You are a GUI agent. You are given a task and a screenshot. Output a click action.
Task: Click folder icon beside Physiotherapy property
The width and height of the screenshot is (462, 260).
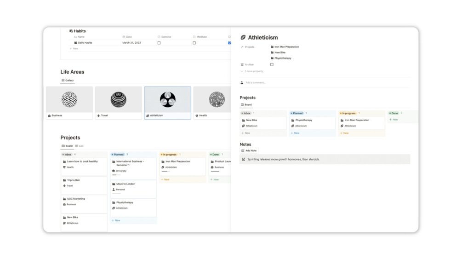[272, 58]
